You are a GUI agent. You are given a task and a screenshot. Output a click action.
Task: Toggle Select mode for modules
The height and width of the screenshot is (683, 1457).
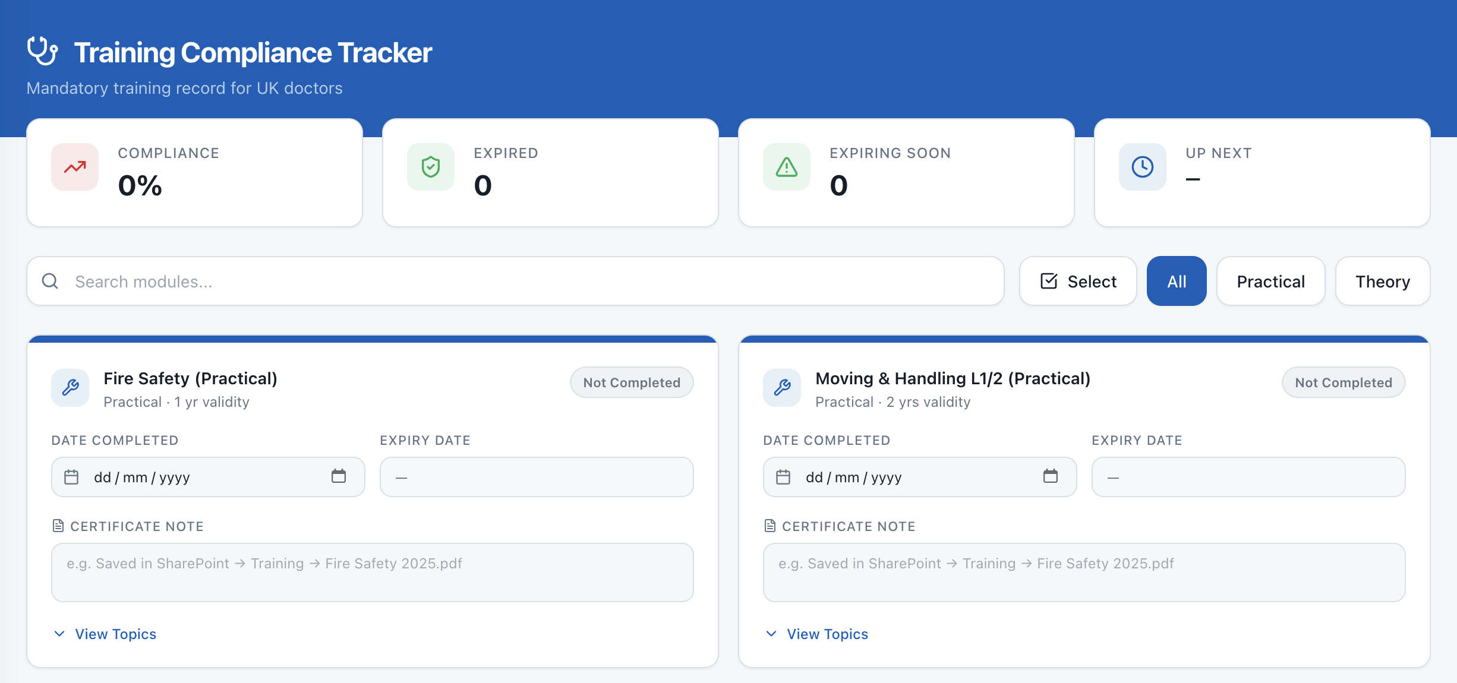[x=1078, y=281]
